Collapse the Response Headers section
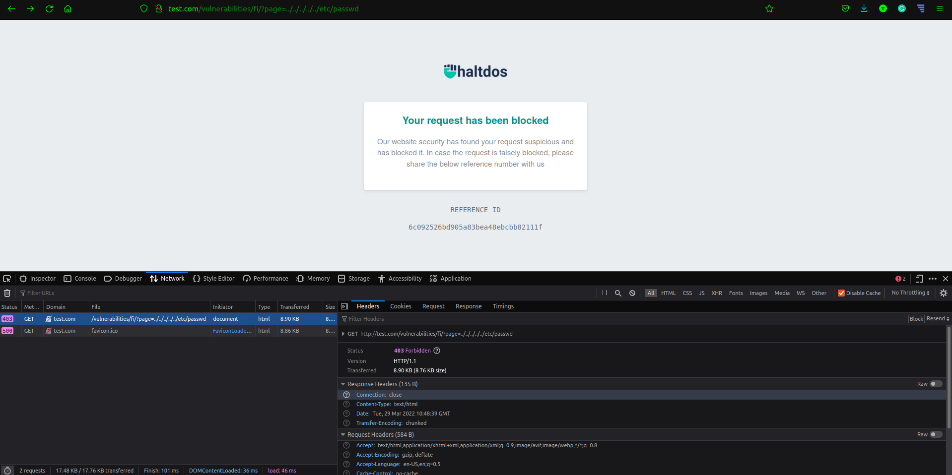Viewport: 952px width, 475px height. (343, 384)
